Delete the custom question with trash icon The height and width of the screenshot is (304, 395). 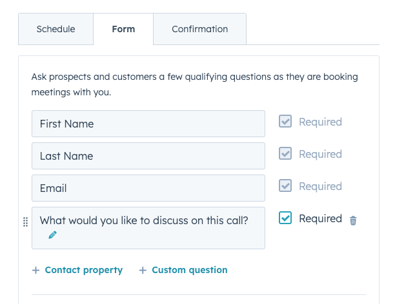coord(353,220)
